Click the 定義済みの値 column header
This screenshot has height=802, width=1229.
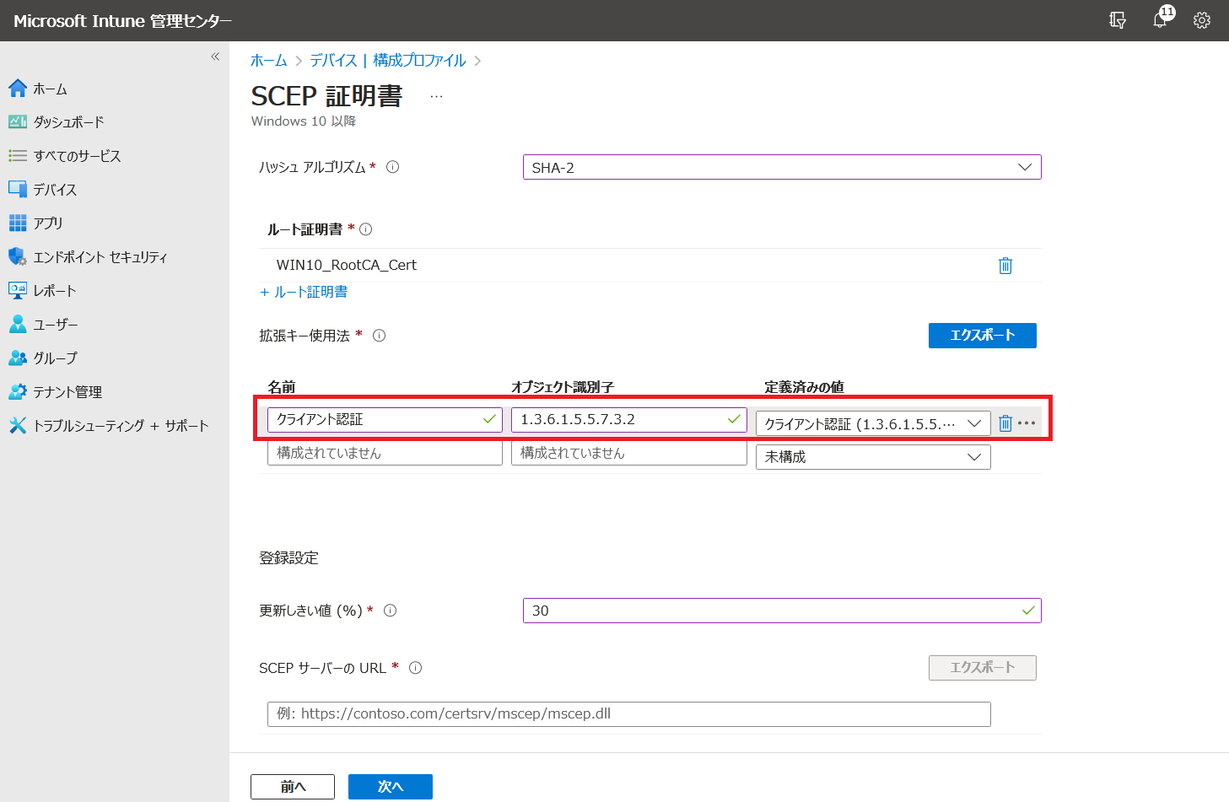[x=804, y=387]
